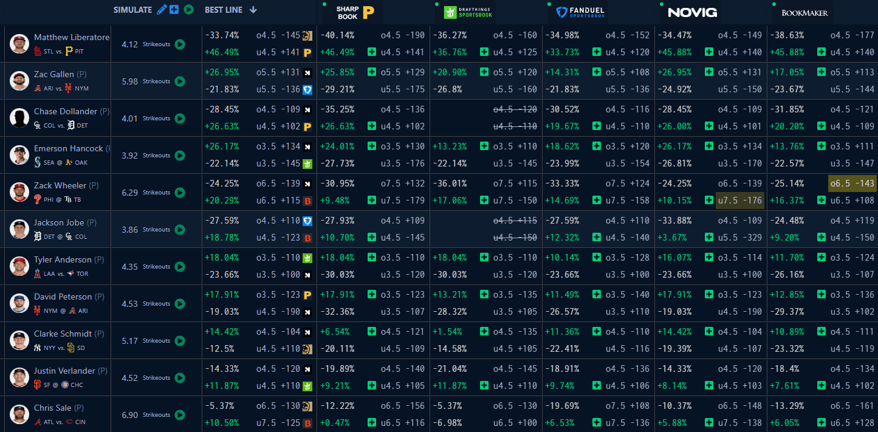
Task: Add Wheeler u6.5 +108 BookMaker plus icon
Action: click(x=821, y=201)
